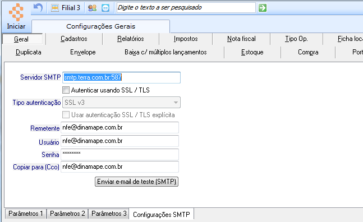Click the Servidor SMTP input field

pos(121,77)
